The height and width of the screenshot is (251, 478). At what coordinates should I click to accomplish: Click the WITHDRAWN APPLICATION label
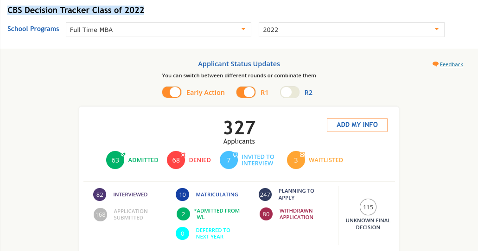(296, 214)
